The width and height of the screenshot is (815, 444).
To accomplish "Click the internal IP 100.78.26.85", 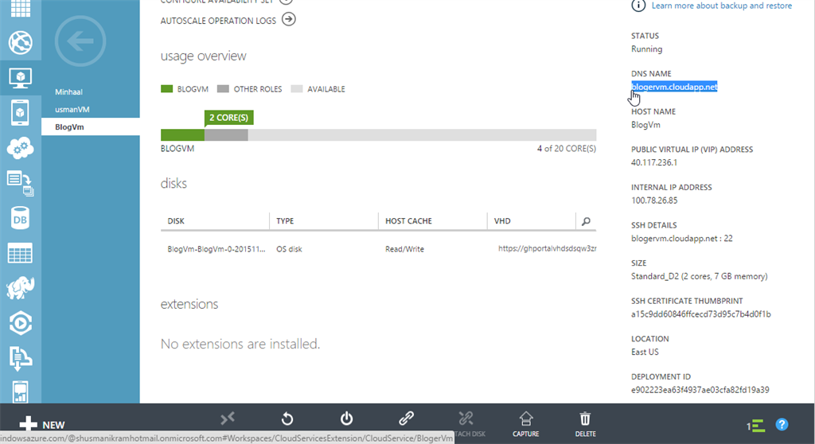I will (654, 201).
